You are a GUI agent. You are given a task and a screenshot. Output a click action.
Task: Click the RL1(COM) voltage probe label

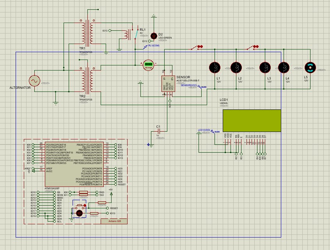point(154,46)
